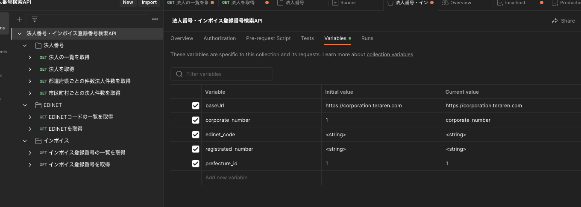
Task: Click the folder icon in 法人番号 tab
Action: pos(280,3)
